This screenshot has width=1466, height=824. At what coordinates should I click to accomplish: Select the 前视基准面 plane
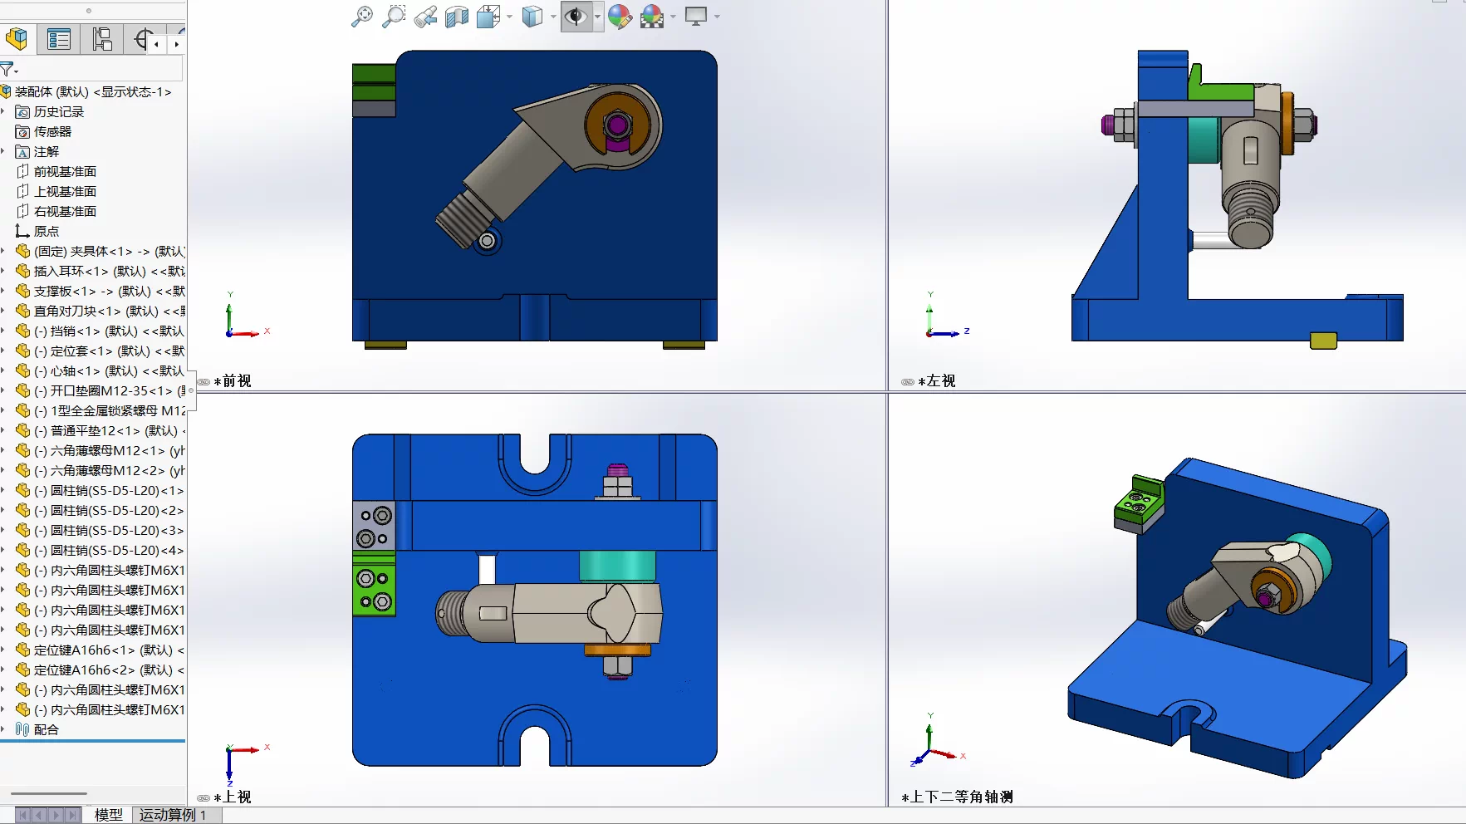(65, 171)
